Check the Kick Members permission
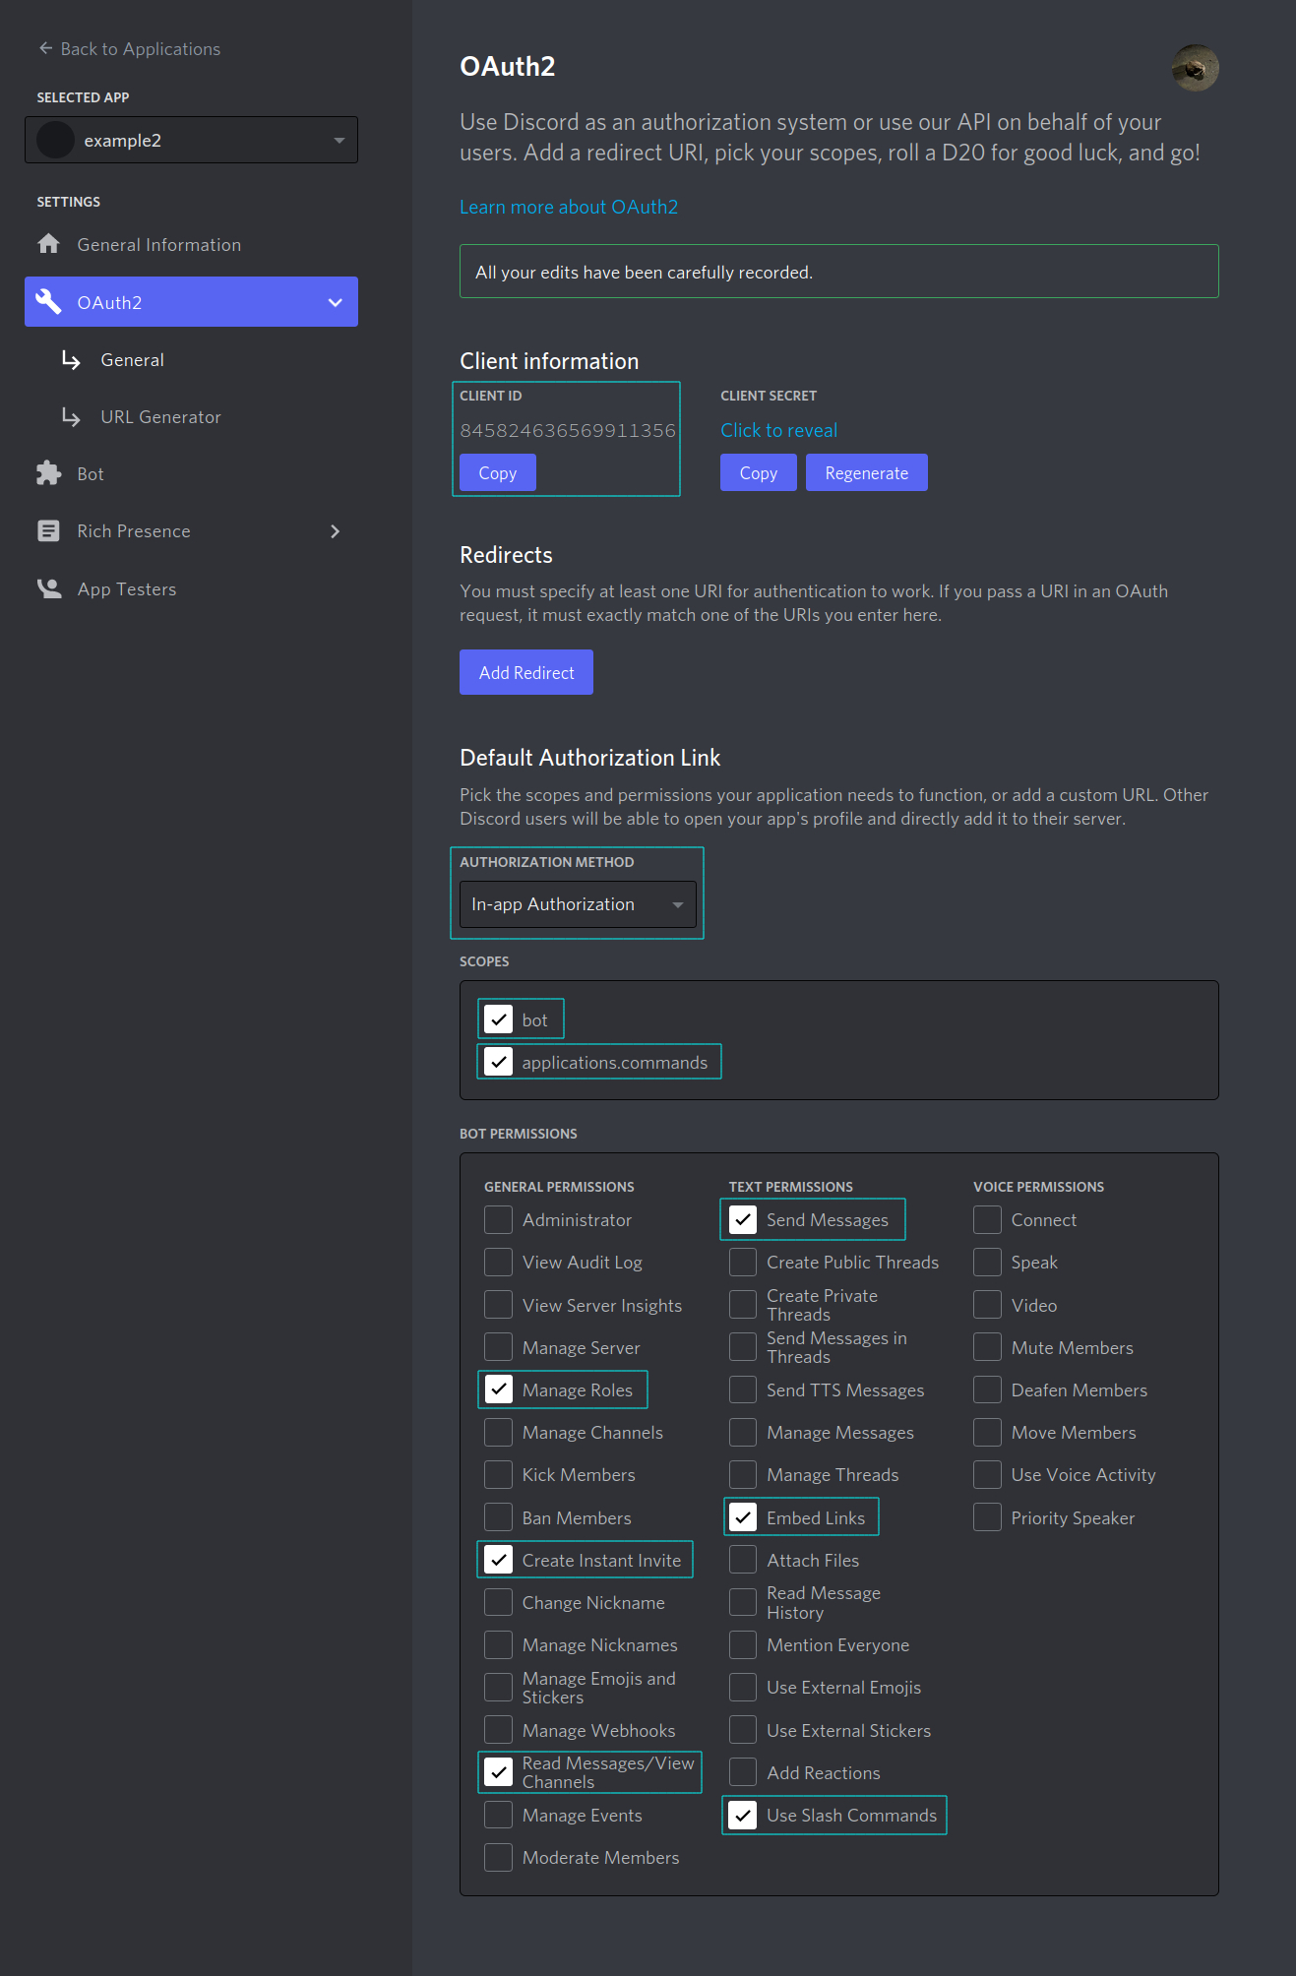This screenshot has height=1976, width=1296. pos(499,1474)
